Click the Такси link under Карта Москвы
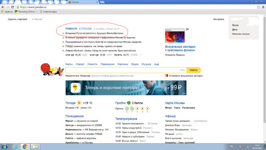The image size is (266, 150). pos(177,108)
